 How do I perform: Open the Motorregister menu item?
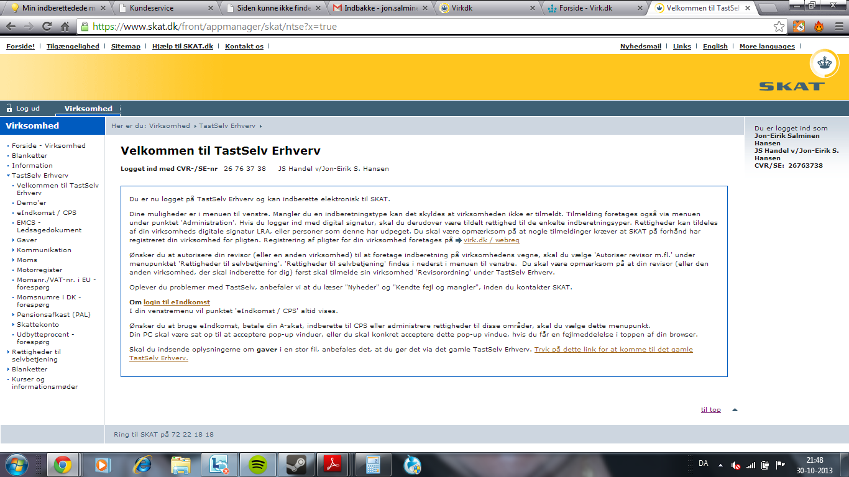(40, 270)
